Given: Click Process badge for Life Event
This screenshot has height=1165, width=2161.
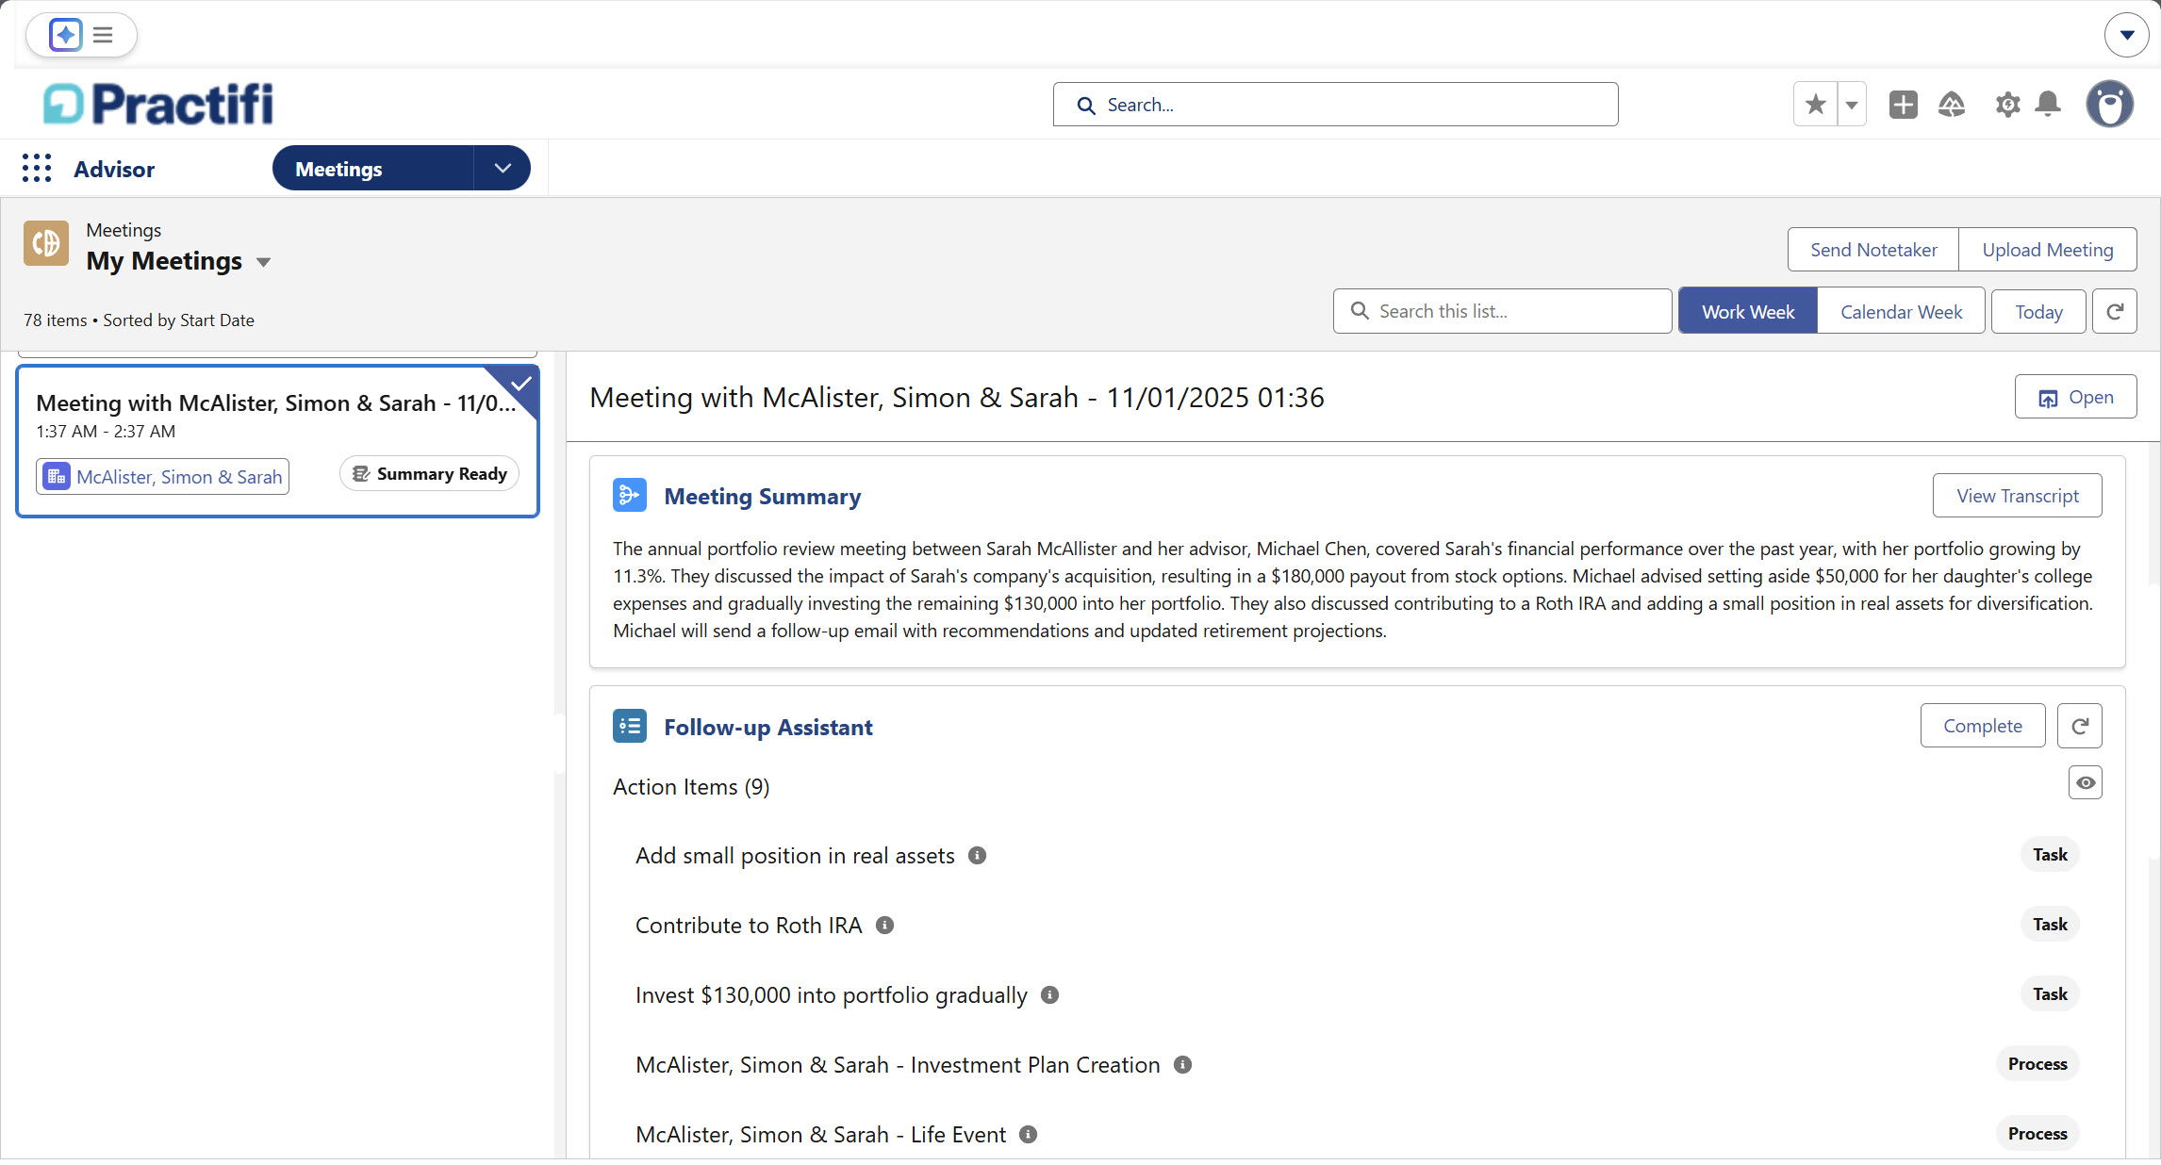Looking at the screenshot, I should (2037, 1134).
